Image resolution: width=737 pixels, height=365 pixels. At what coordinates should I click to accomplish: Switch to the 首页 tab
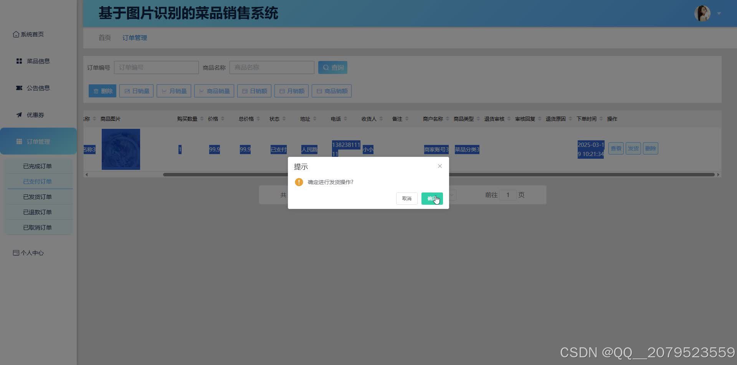pos(104,38)
